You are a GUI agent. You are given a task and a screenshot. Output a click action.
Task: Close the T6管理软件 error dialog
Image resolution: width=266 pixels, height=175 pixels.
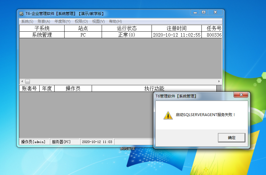pyautogui.click(x=241, y=95)
